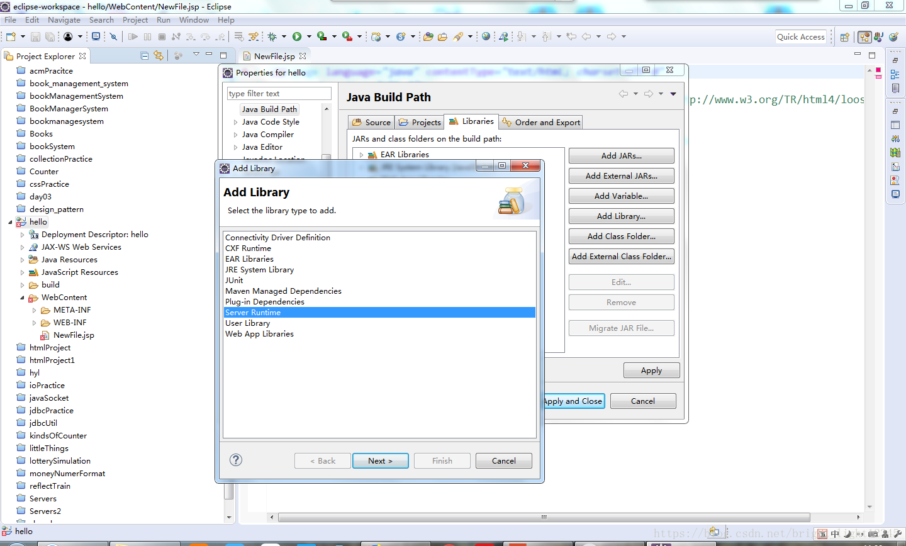Click the New wizard toolbar icon
The image size is (906, 546).
pyautogui.click(x=11, y=36)
